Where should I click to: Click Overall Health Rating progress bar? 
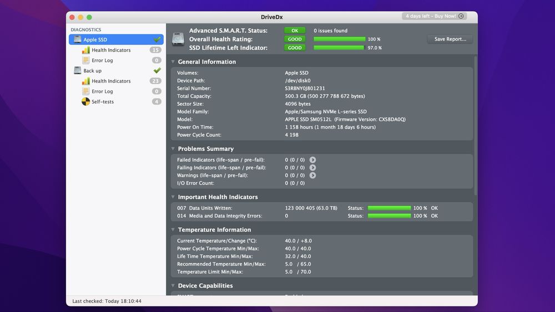(340, 39)
